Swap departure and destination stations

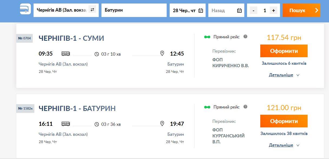(x=92, y=10)
